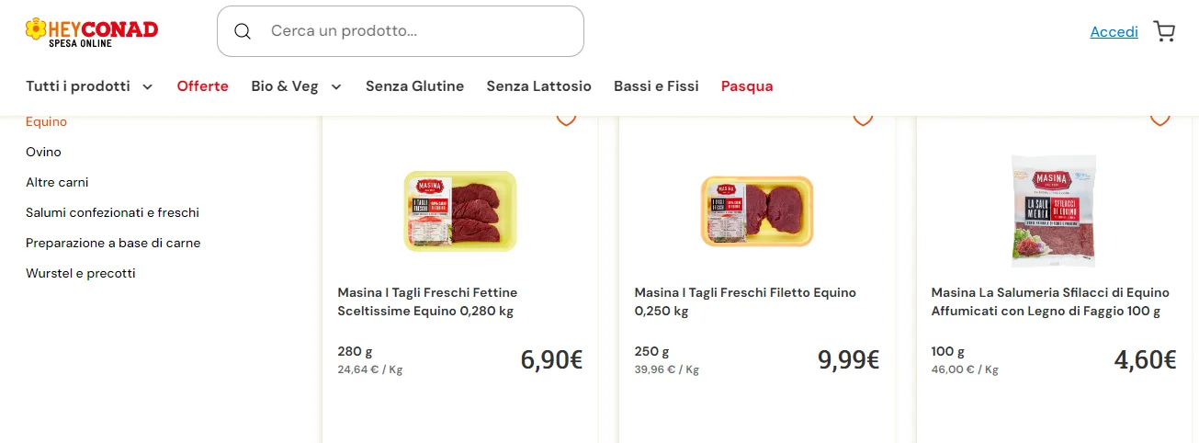Expand the Tutti i prodotti menu
Image resolution: width=1199 pixels, height=443 pixels.
89,86
